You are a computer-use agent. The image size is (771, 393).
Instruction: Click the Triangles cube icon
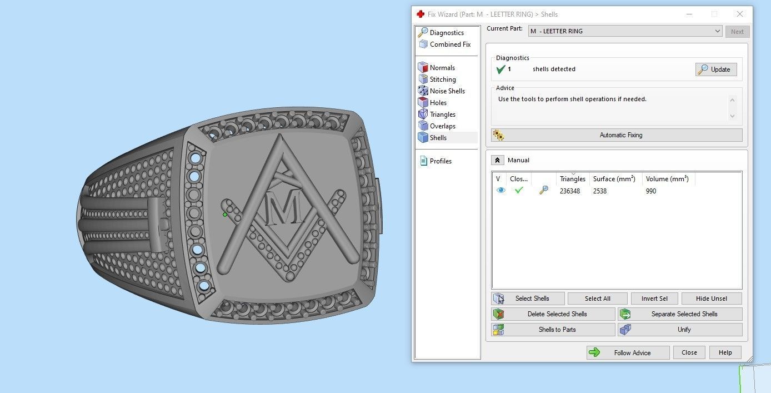tap(423, 115)
